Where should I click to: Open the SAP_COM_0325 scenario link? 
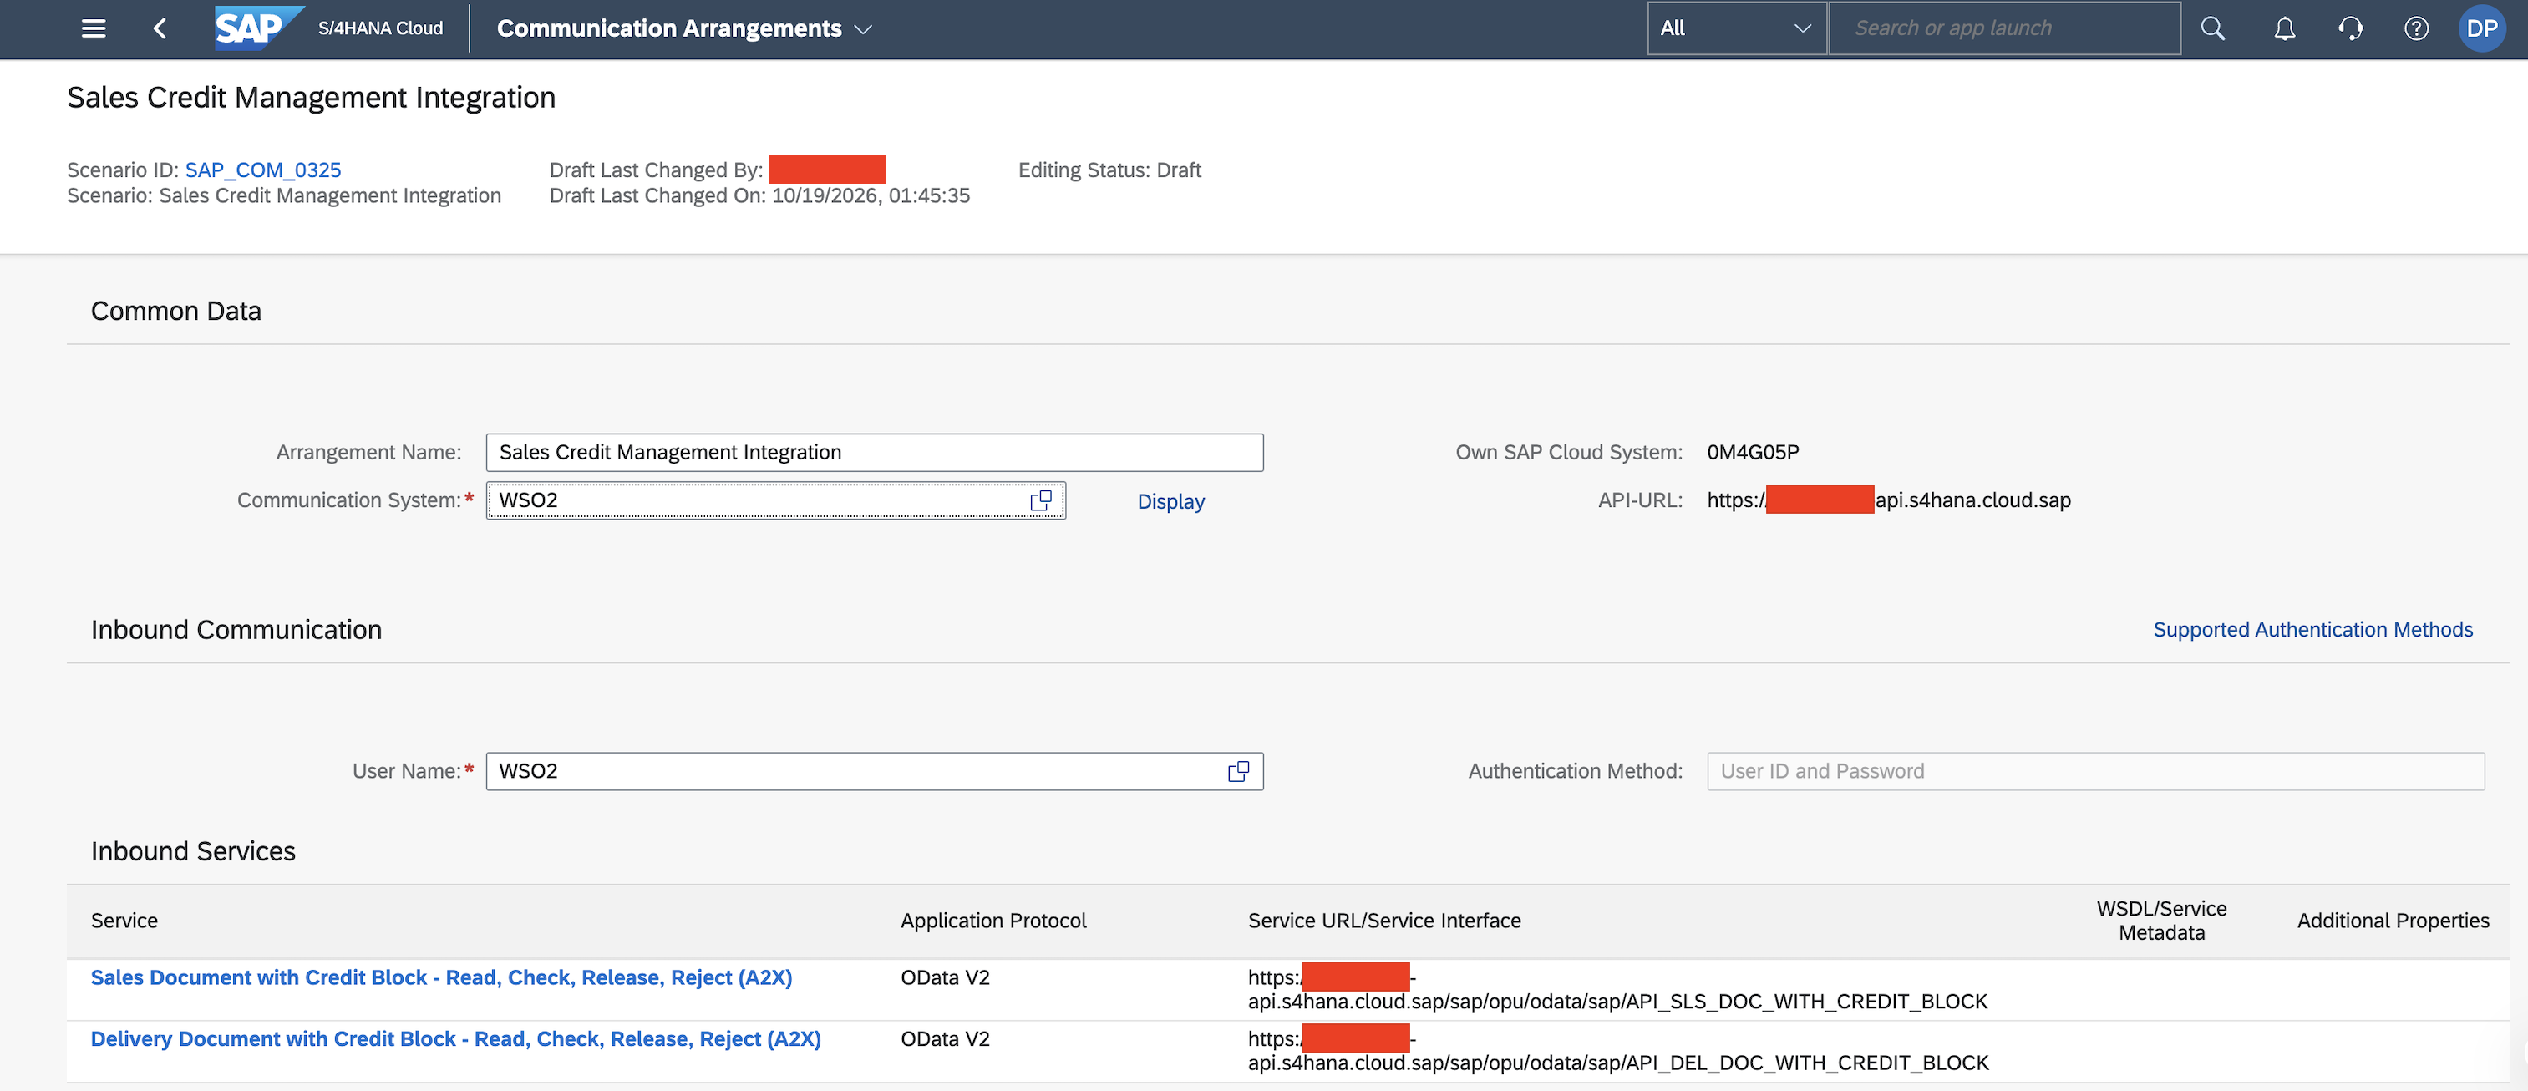point(263,170)
